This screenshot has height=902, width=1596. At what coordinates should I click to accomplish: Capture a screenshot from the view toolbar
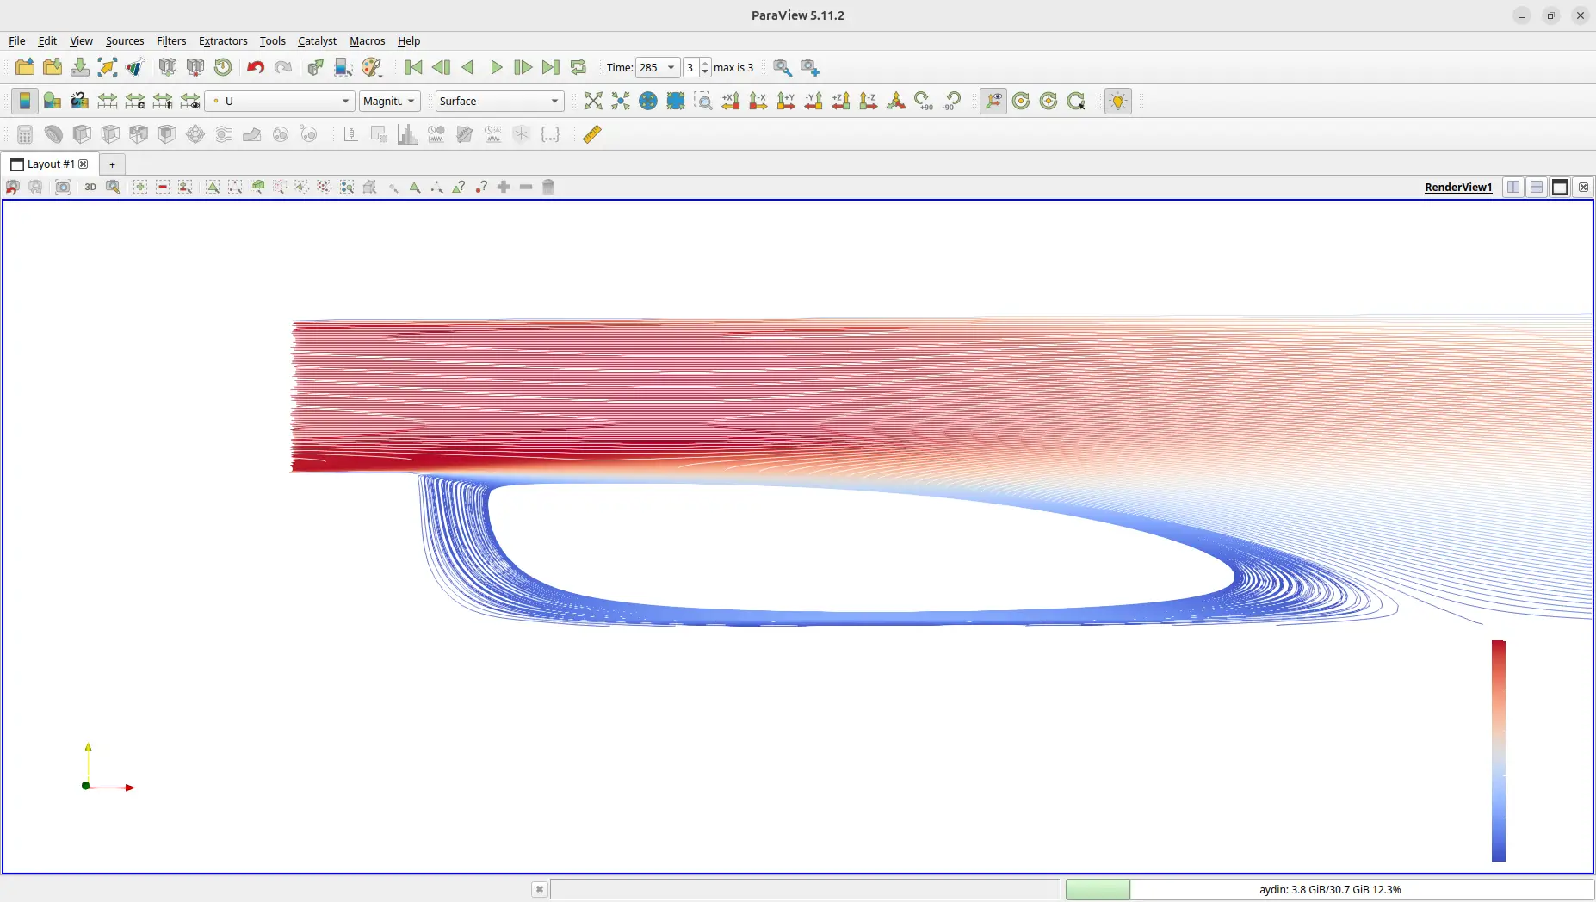[63, 187]
